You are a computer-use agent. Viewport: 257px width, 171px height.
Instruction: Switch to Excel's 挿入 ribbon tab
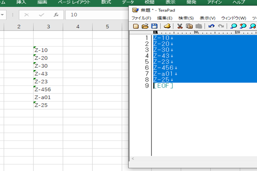(x=21, y=2)
